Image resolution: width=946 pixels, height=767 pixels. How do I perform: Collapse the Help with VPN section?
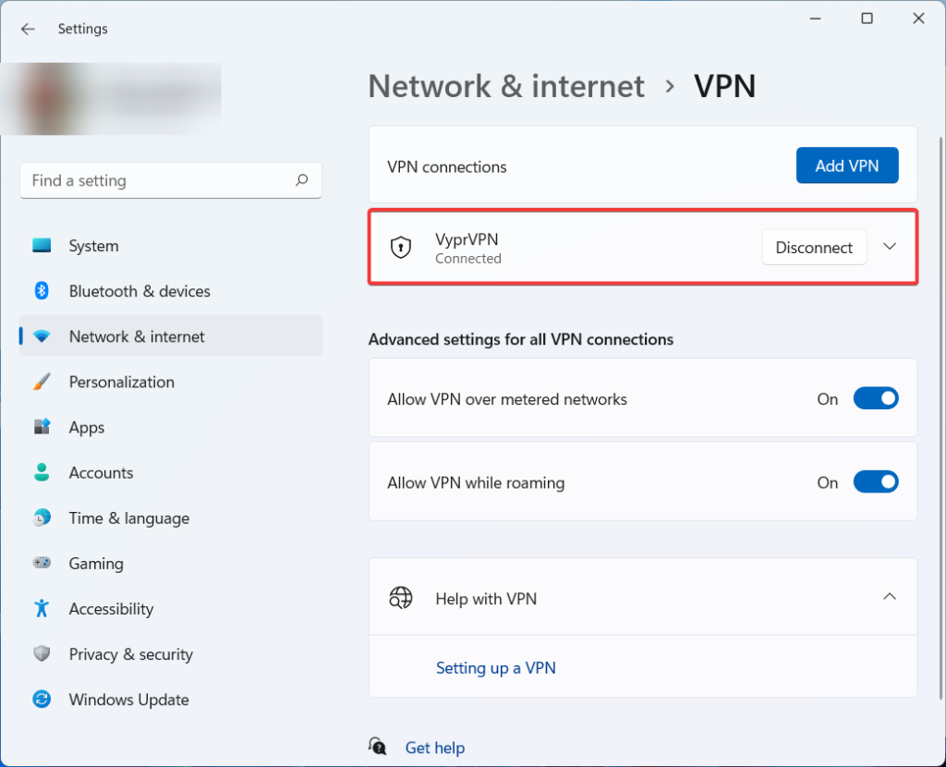point(890,597)
